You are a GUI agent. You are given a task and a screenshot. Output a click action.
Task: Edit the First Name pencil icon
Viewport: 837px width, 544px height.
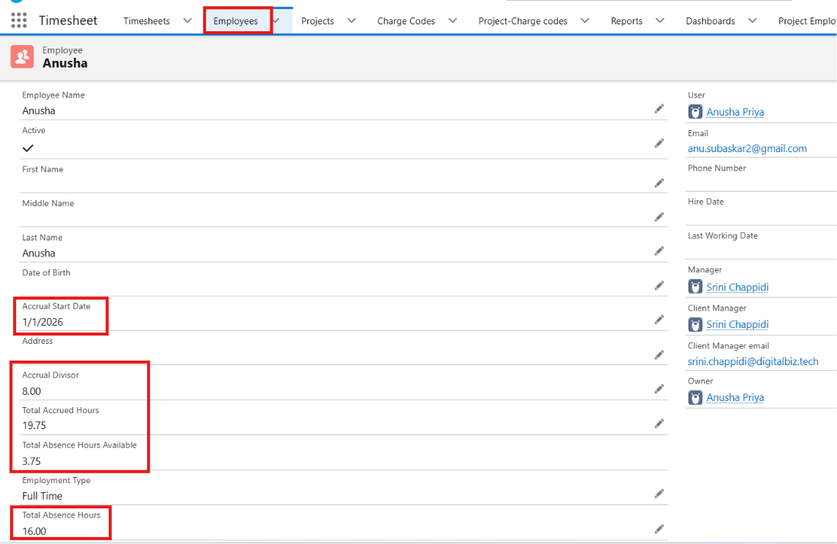(x=659, y=183)
